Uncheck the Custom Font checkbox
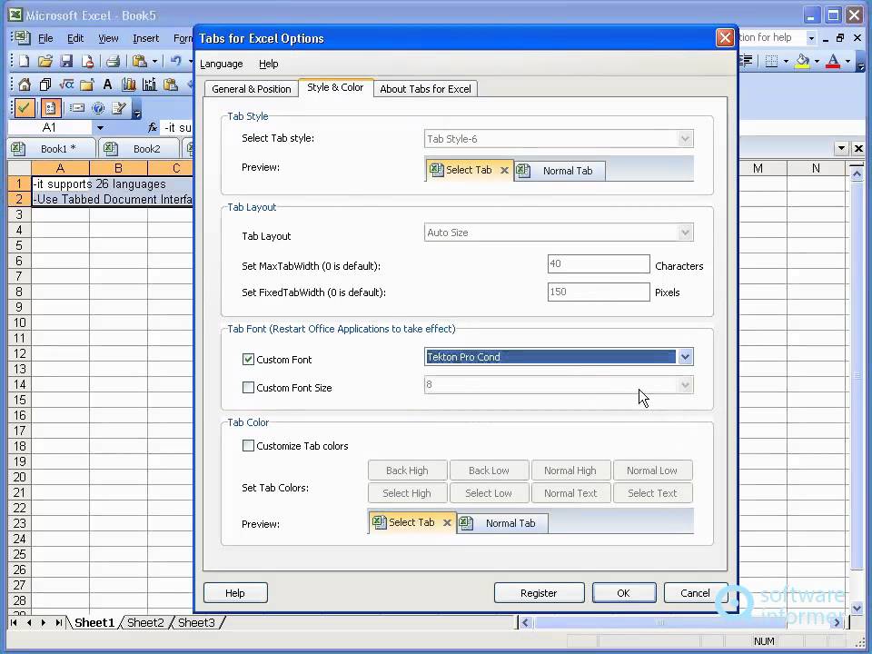The width and height of the screenshot is (872, 654). (248, 360)
